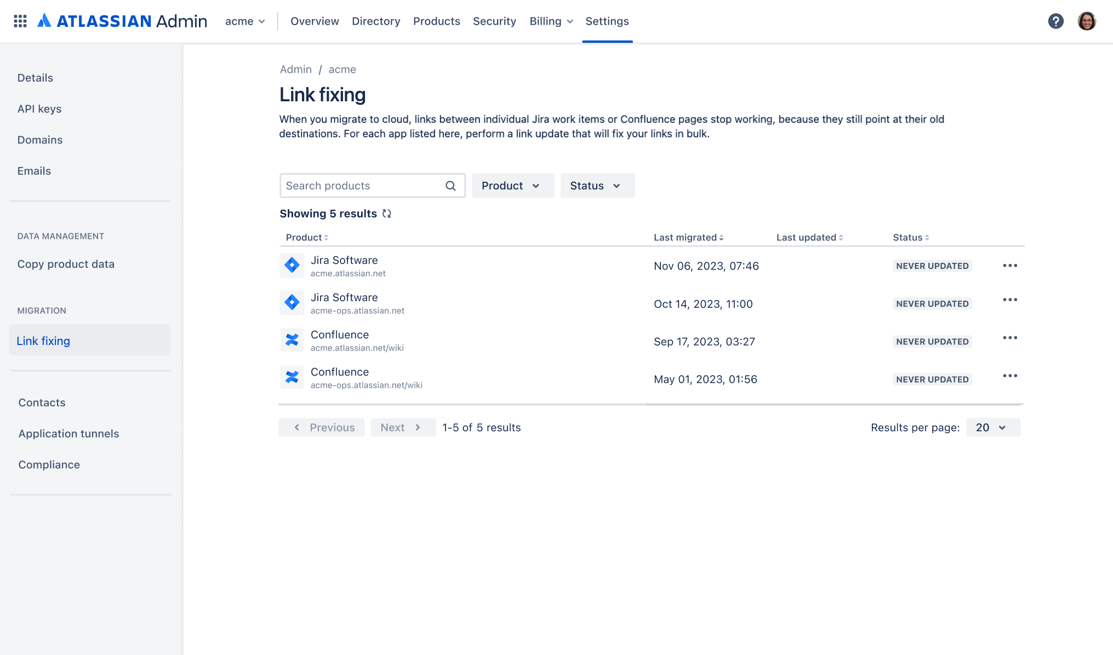Switch to the Directory tab
The image size is (1113, 655).
coord(376,21)
